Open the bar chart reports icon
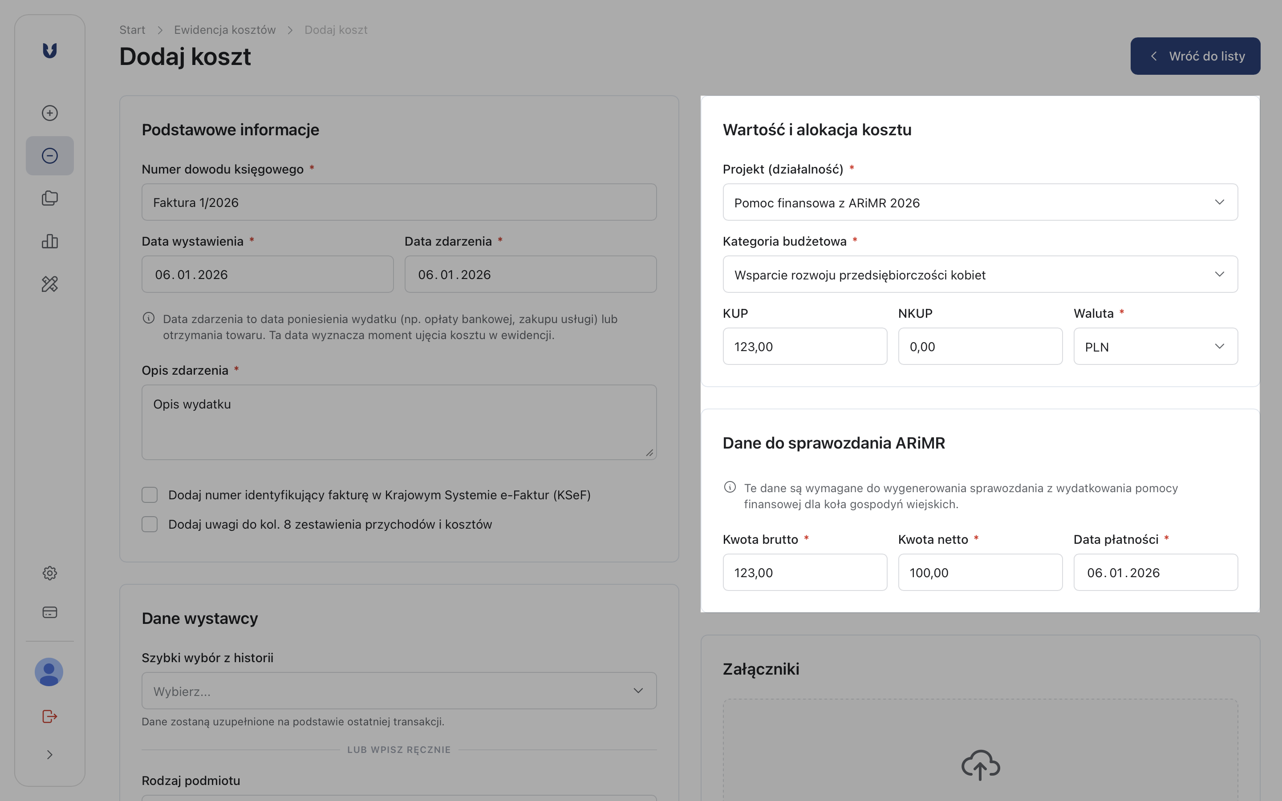 pyautogui.click(x=50, y=241)
